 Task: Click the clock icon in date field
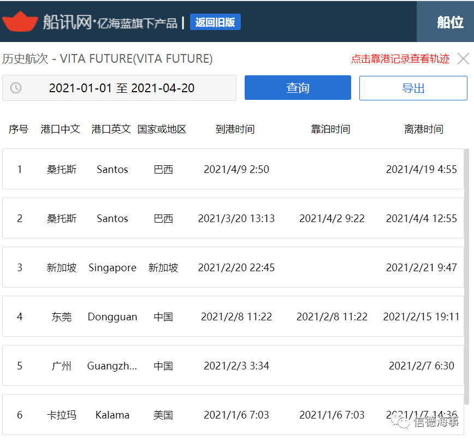point(16,88)
